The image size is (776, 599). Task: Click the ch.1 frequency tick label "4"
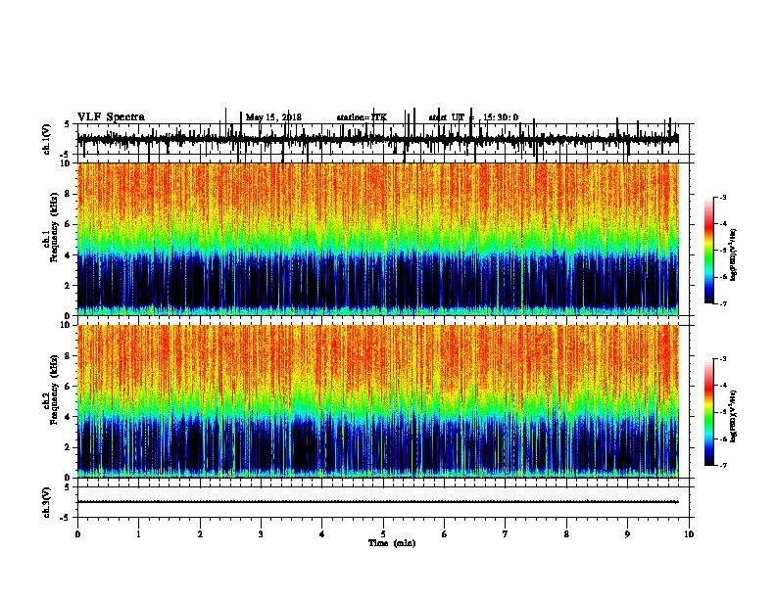(x=69, y=255)
